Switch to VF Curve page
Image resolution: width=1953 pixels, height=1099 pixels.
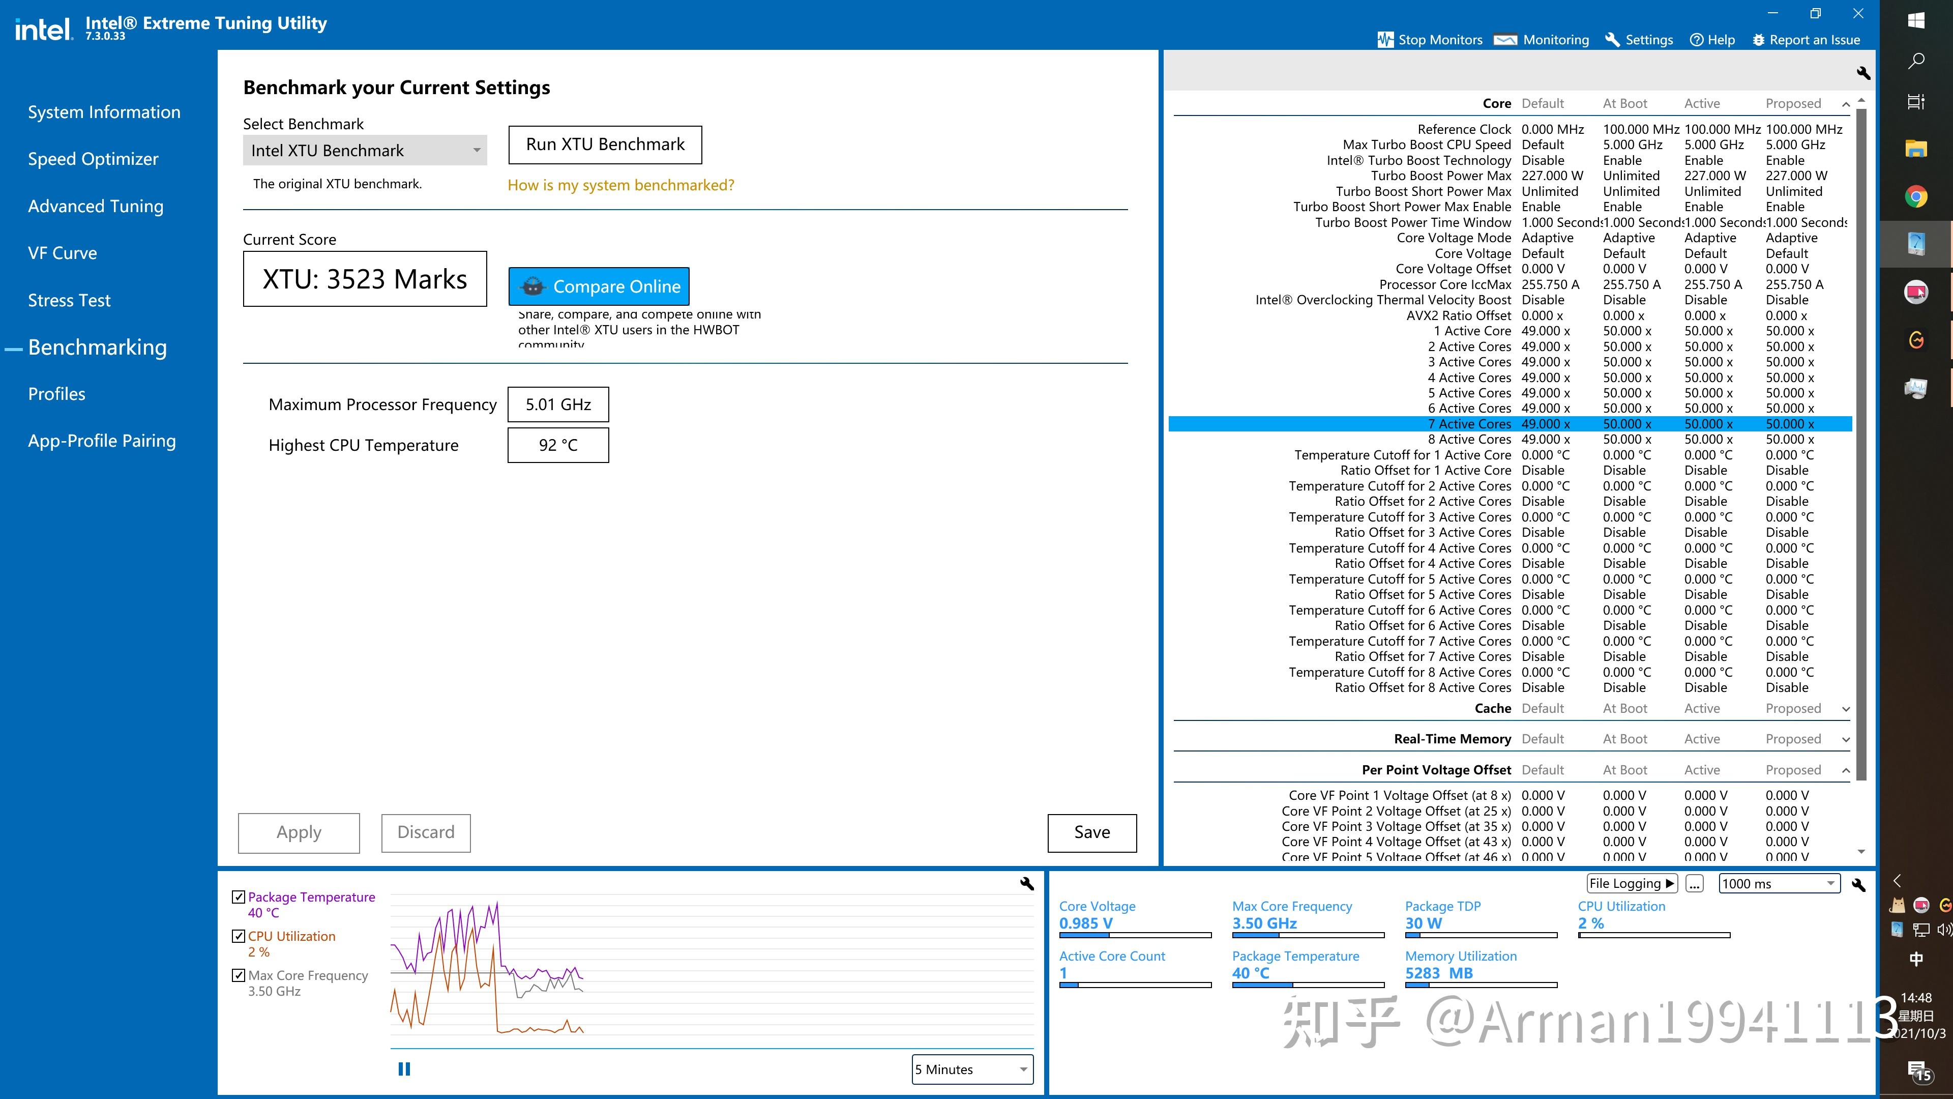(x=62, y=253)
